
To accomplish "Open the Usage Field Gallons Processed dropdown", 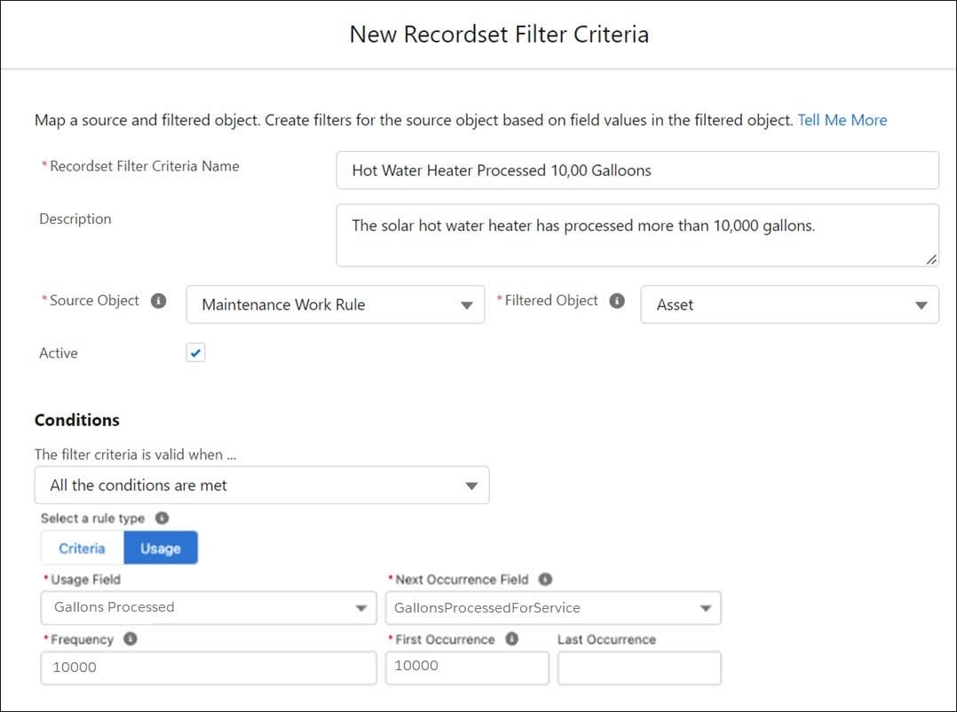I will tap(209, 607).
